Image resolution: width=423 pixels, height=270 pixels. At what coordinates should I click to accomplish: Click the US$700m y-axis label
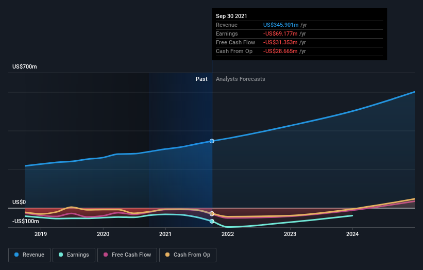click(25, 66)
